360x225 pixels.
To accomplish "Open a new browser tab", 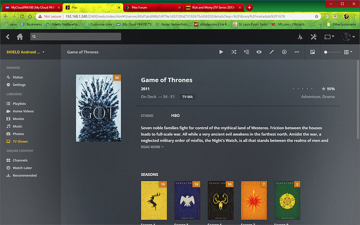I will click(x=249, y=8).
